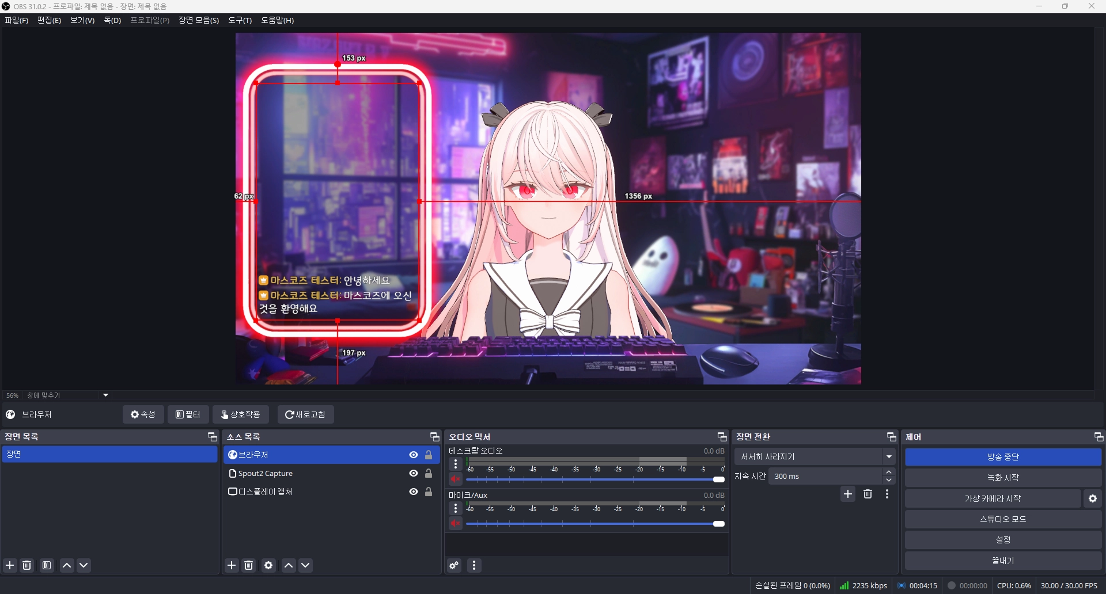Add a new source with the plus icon
Viewport: 1106px width, 594px height.
(x=232, y=565)
